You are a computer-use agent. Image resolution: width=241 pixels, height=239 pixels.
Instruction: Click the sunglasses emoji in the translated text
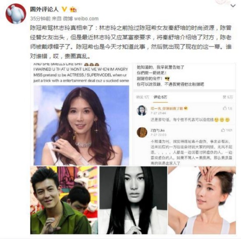pos(167,79)
